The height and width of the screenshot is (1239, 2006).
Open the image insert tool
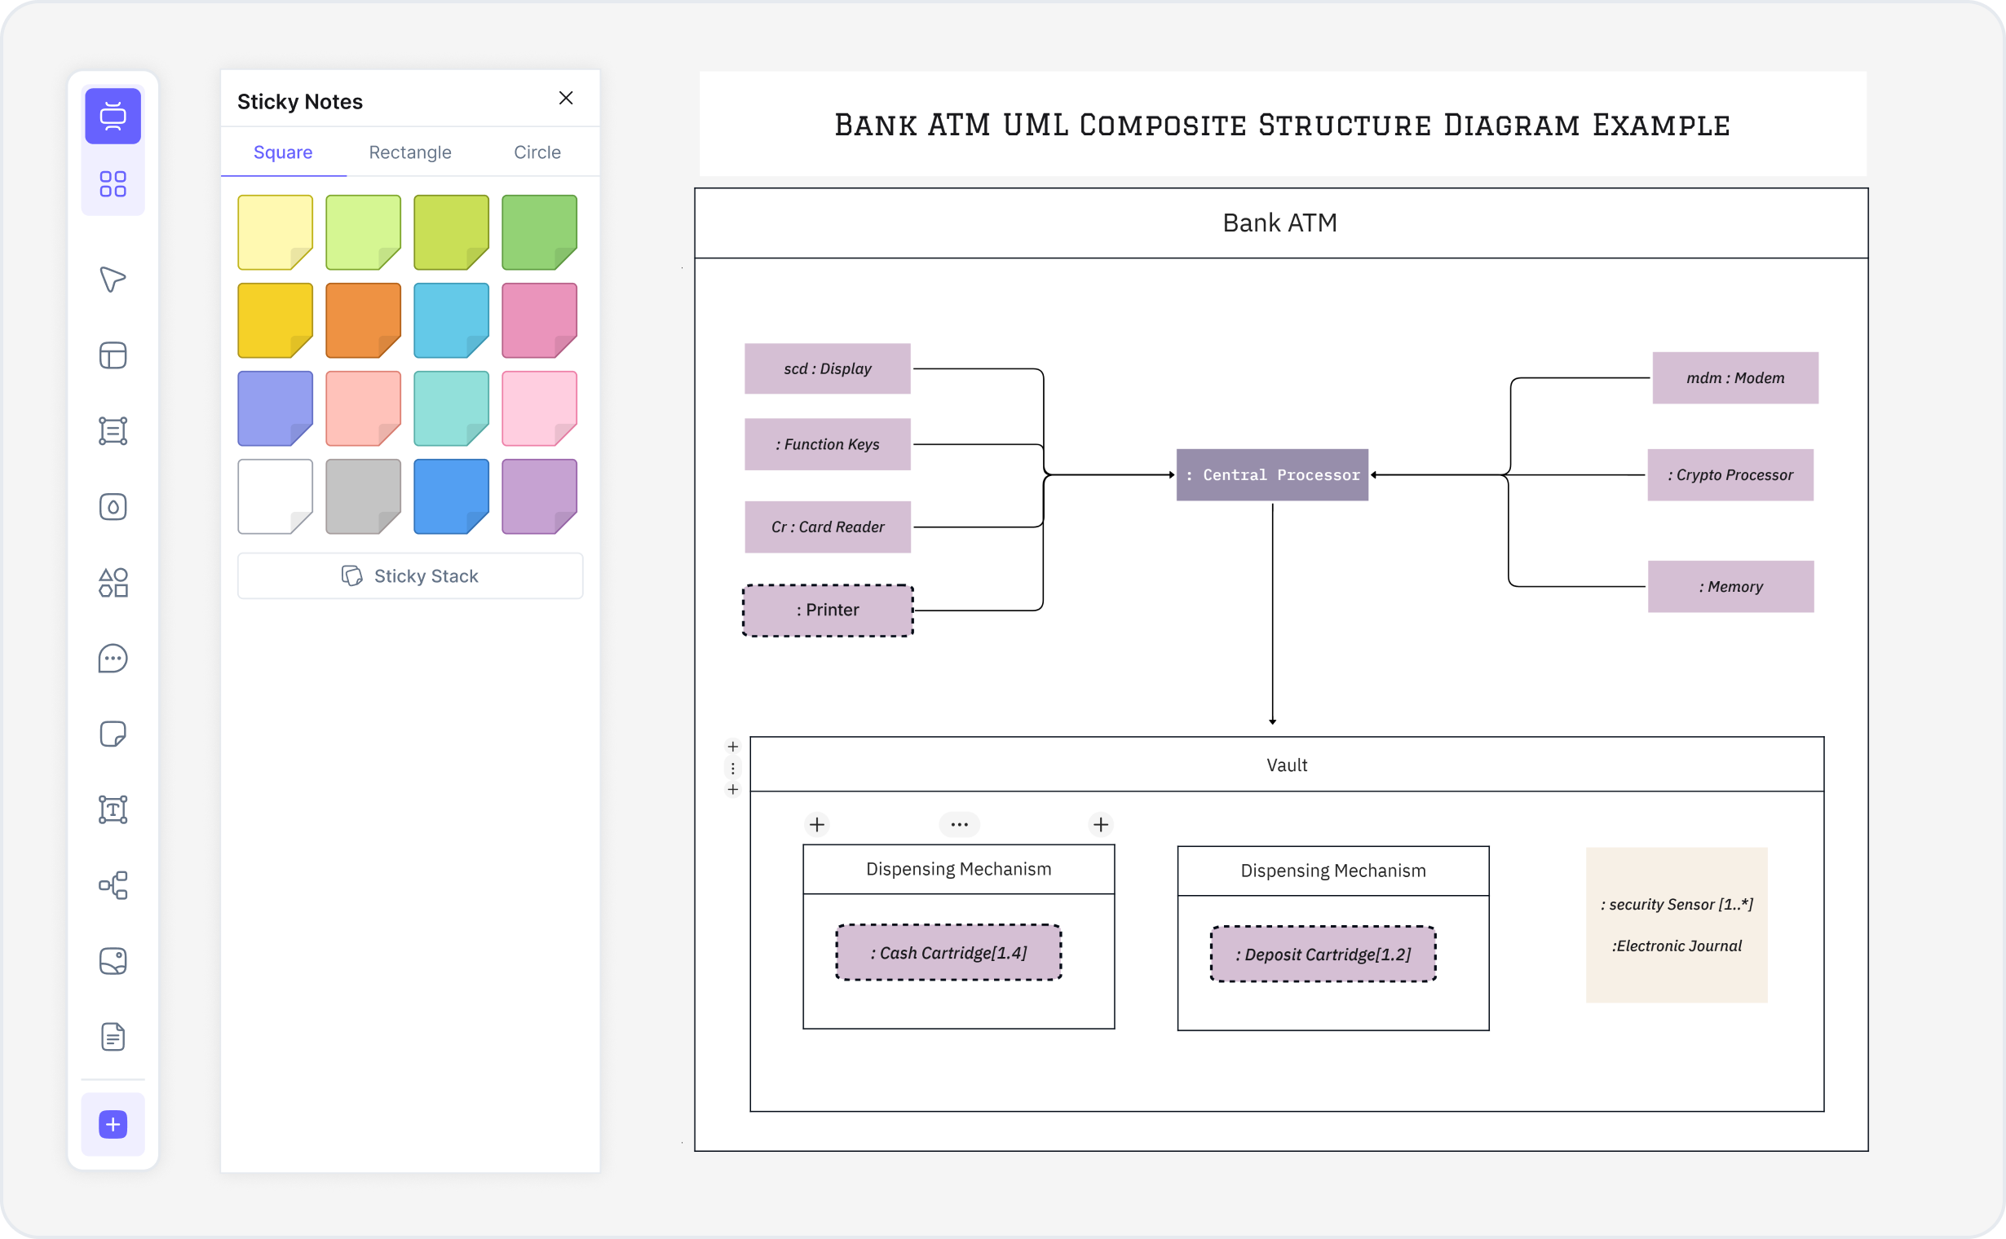coord(113,961)
